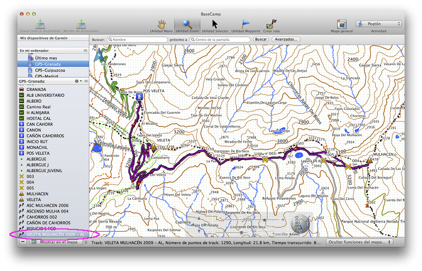Viewport: 422px width, 271px height.
Task: Select the ALBERO route entry
Action: pyautogui.click(x=53, y=101)
